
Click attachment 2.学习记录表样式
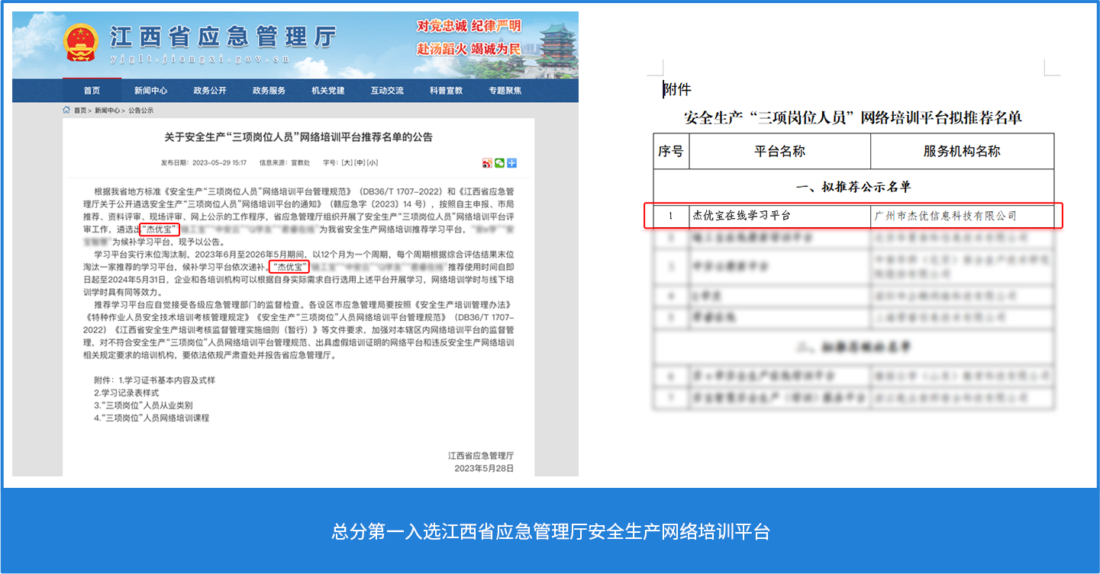click(126, 393)
